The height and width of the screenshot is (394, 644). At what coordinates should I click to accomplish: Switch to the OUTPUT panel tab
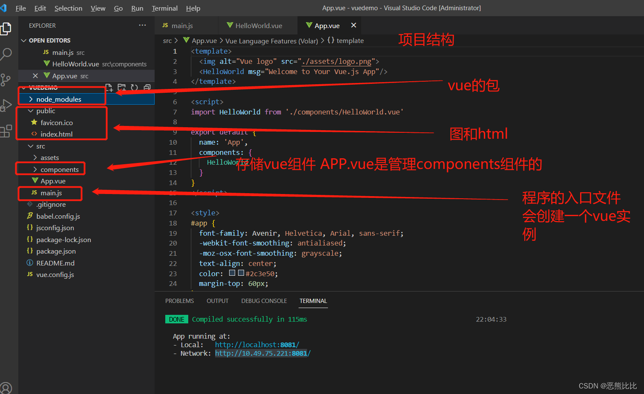tap(218, 301)
